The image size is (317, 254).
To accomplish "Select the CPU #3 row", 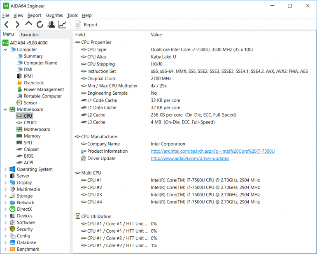I will (x=195, y=195).
